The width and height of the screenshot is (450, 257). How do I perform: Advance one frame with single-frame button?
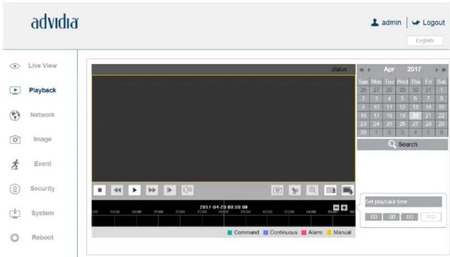coord(170,190)
